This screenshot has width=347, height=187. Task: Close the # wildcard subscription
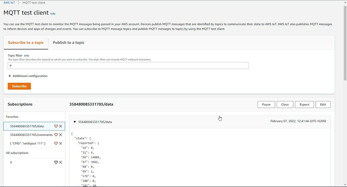tap(60, 162)
